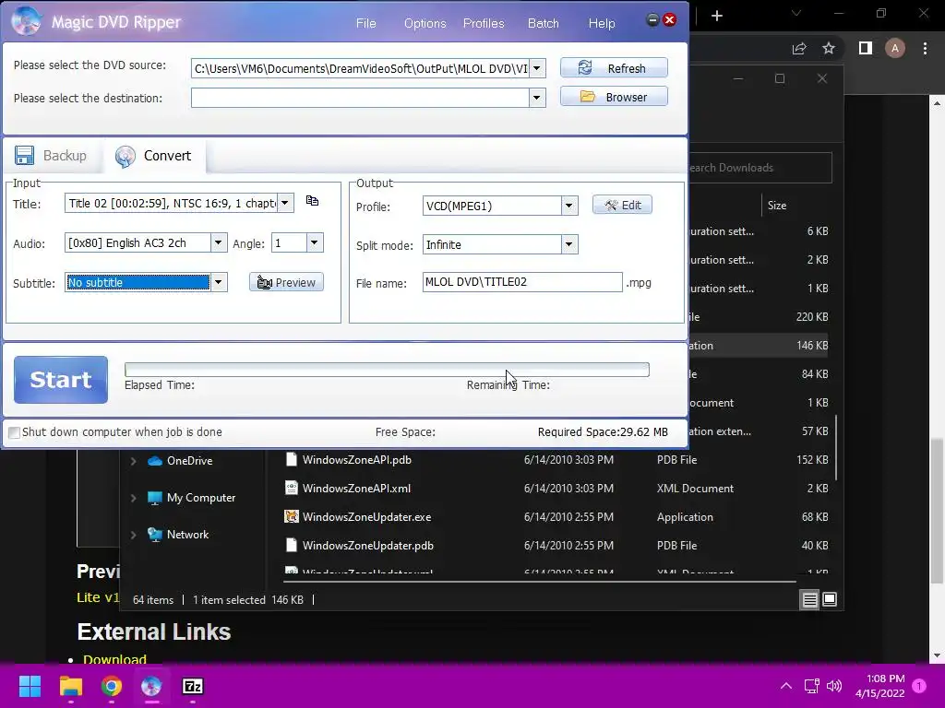Toggle Shut down computer when job is done
Image resolution: width=945 pixels, height=708 pixels.
[x=14, y=432]
